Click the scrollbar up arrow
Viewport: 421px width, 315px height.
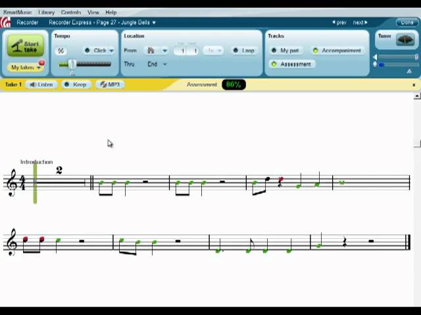[x=417, y=96]
